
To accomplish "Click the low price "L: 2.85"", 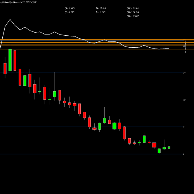I will click(100, 12).
